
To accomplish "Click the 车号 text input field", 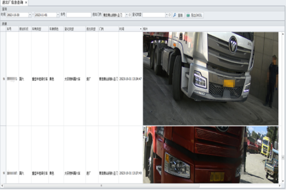I will [79, 15].
